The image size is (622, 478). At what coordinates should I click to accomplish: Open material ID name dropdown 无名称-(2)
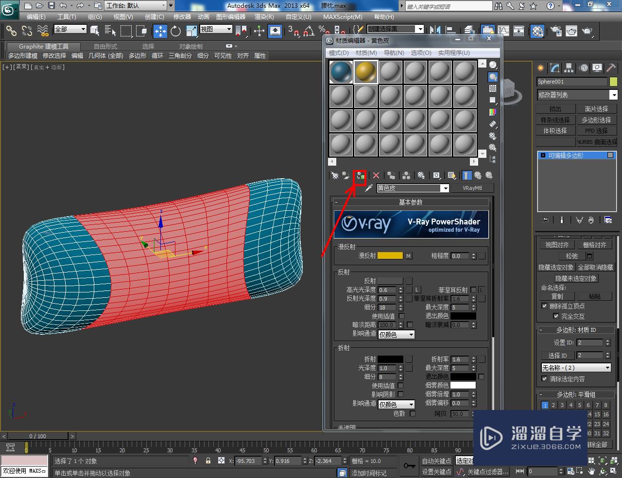pyautogui.click(x=576, y=368)
